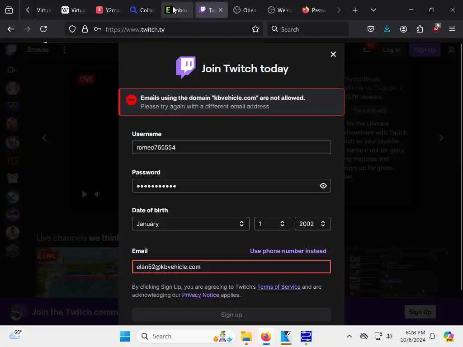463x347 pixels.
Task: Open Firefox from taskbar
Action: coord(266,336)
